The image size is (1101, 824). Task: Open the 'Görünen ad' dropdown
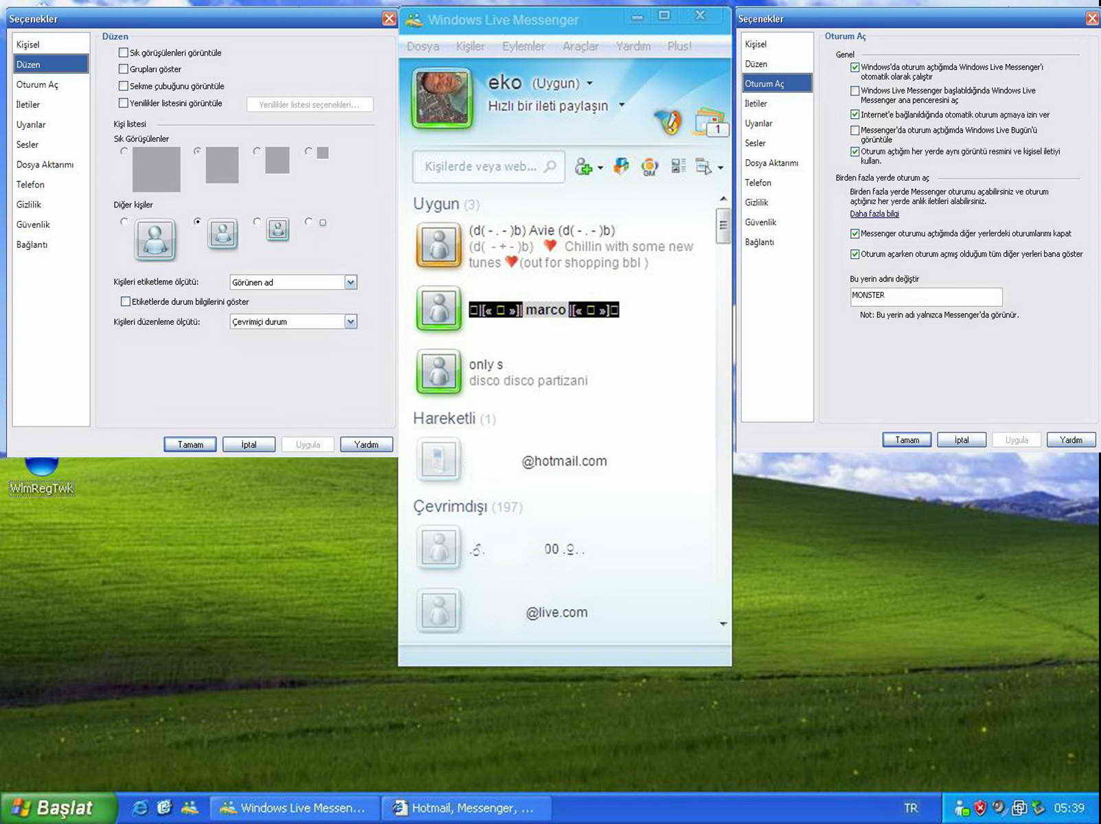tap(350, 282)
